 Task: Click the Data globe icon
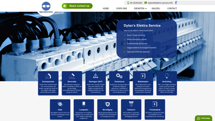pyautogui.click(x=60, y=104)
